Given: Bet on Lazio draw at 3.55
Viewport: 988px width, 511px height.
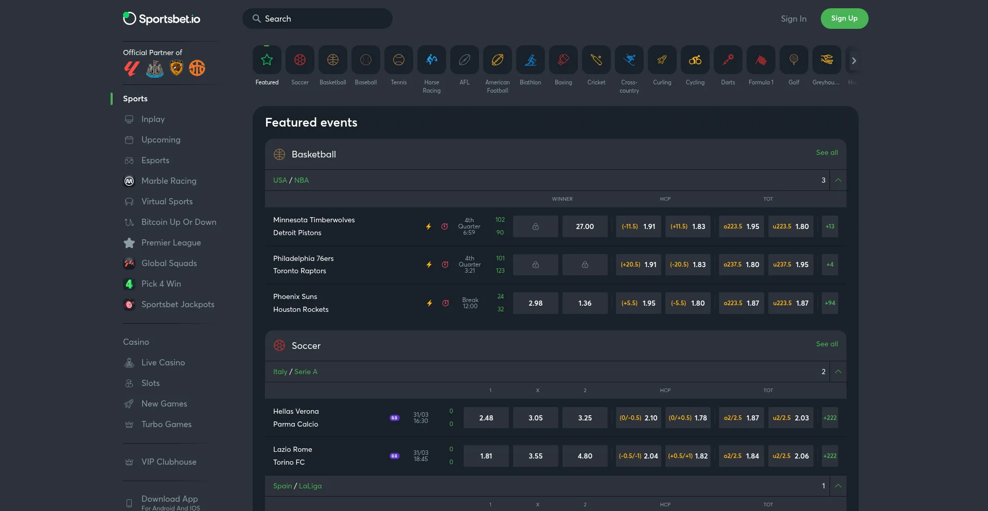Looking at the screenshot, I should click(536, 456).
